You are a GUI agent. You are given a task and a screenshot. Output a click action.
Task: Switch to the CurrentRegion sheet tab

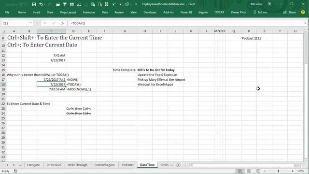(x=104, y=165)
